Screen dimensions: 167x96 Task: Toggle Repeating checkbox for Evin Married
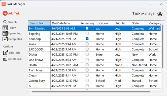tap(87, 28)
